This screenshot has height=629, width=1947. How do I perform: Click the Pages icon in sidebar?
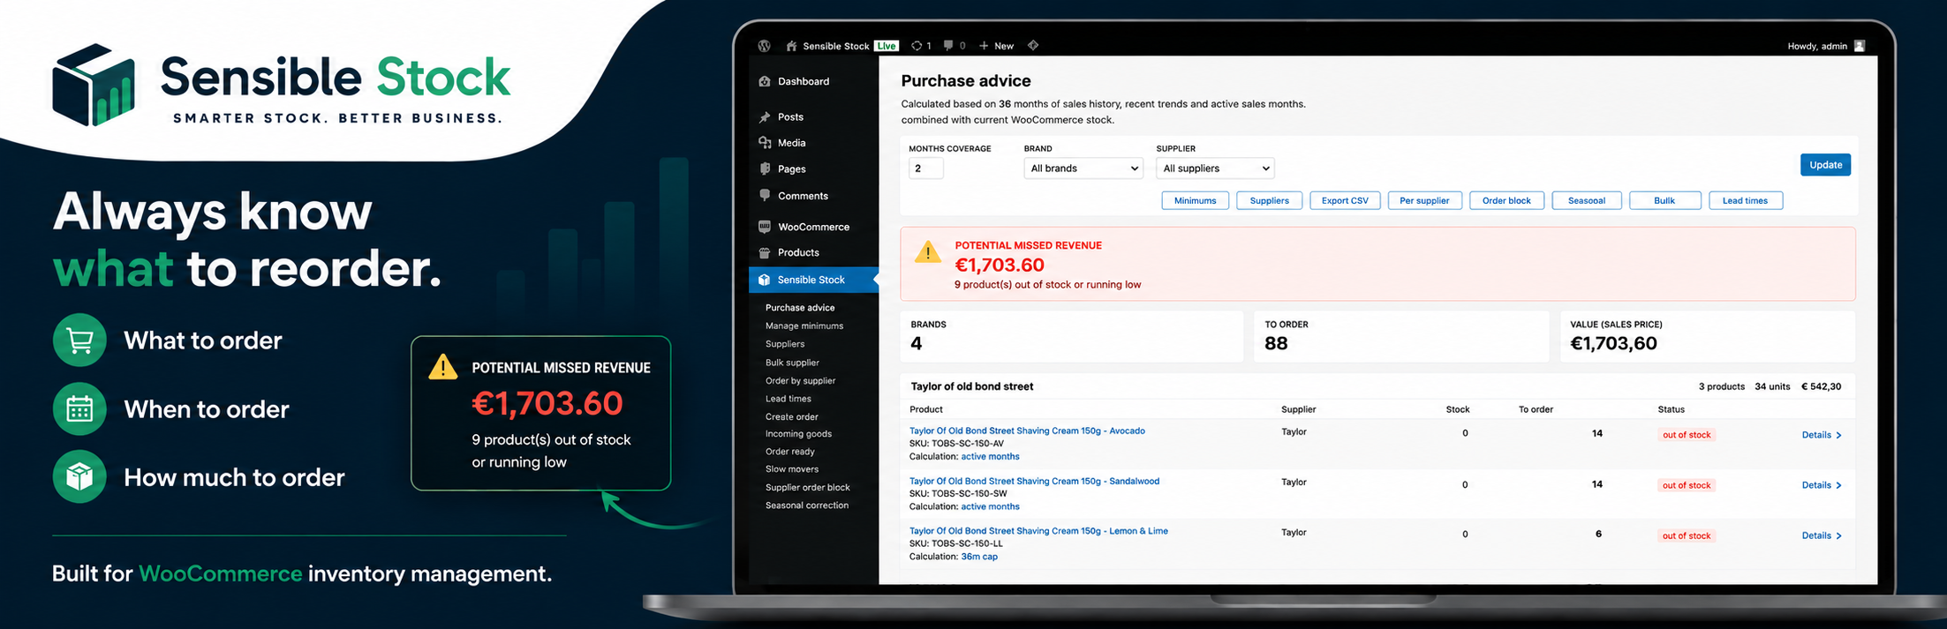coord(765,168)
